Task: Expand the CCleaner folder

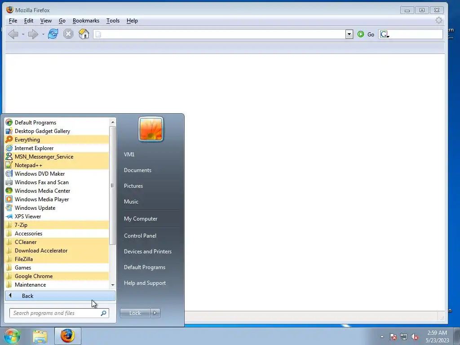Action: pos(57,242)
